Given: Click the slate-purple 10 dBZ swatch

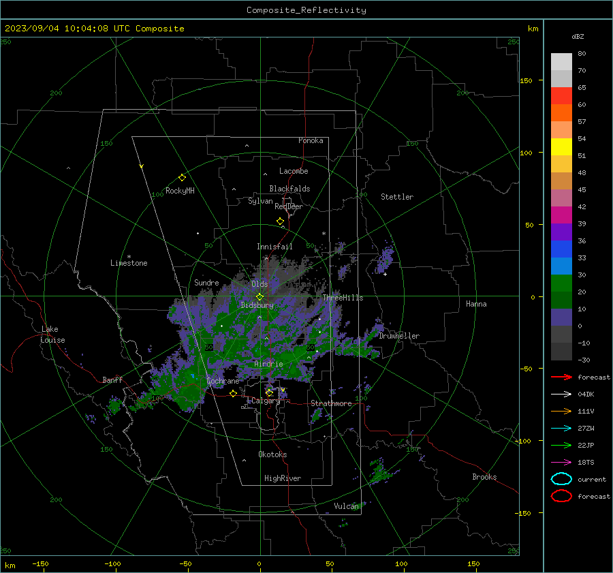Looking at the screenshot, I should click(561, 318).
